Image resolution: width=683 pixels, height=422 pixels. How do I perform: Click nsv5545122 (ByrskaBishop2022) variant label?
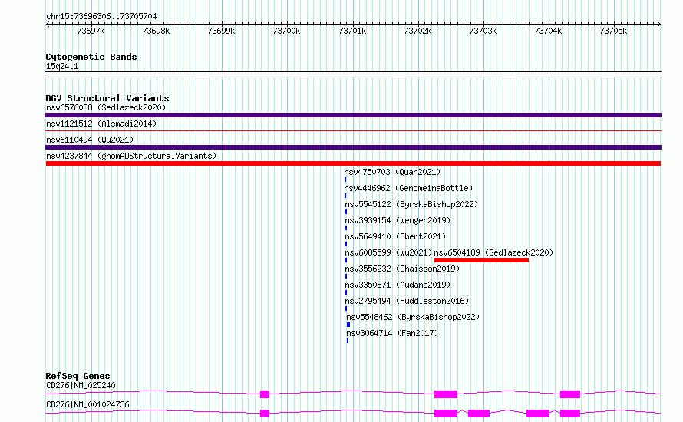pyautogui.click(x=411, y=204)
